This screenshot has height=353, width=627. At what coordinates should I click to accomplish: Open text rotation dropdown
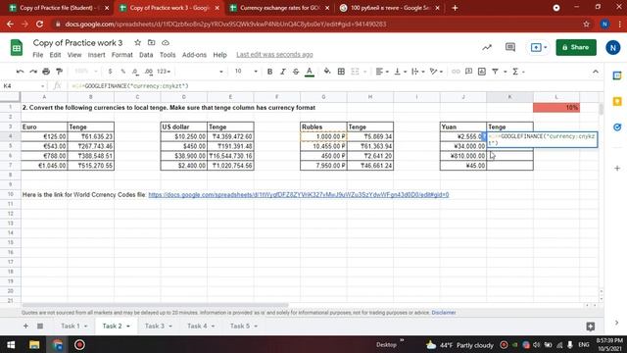(x=436, y=72)
